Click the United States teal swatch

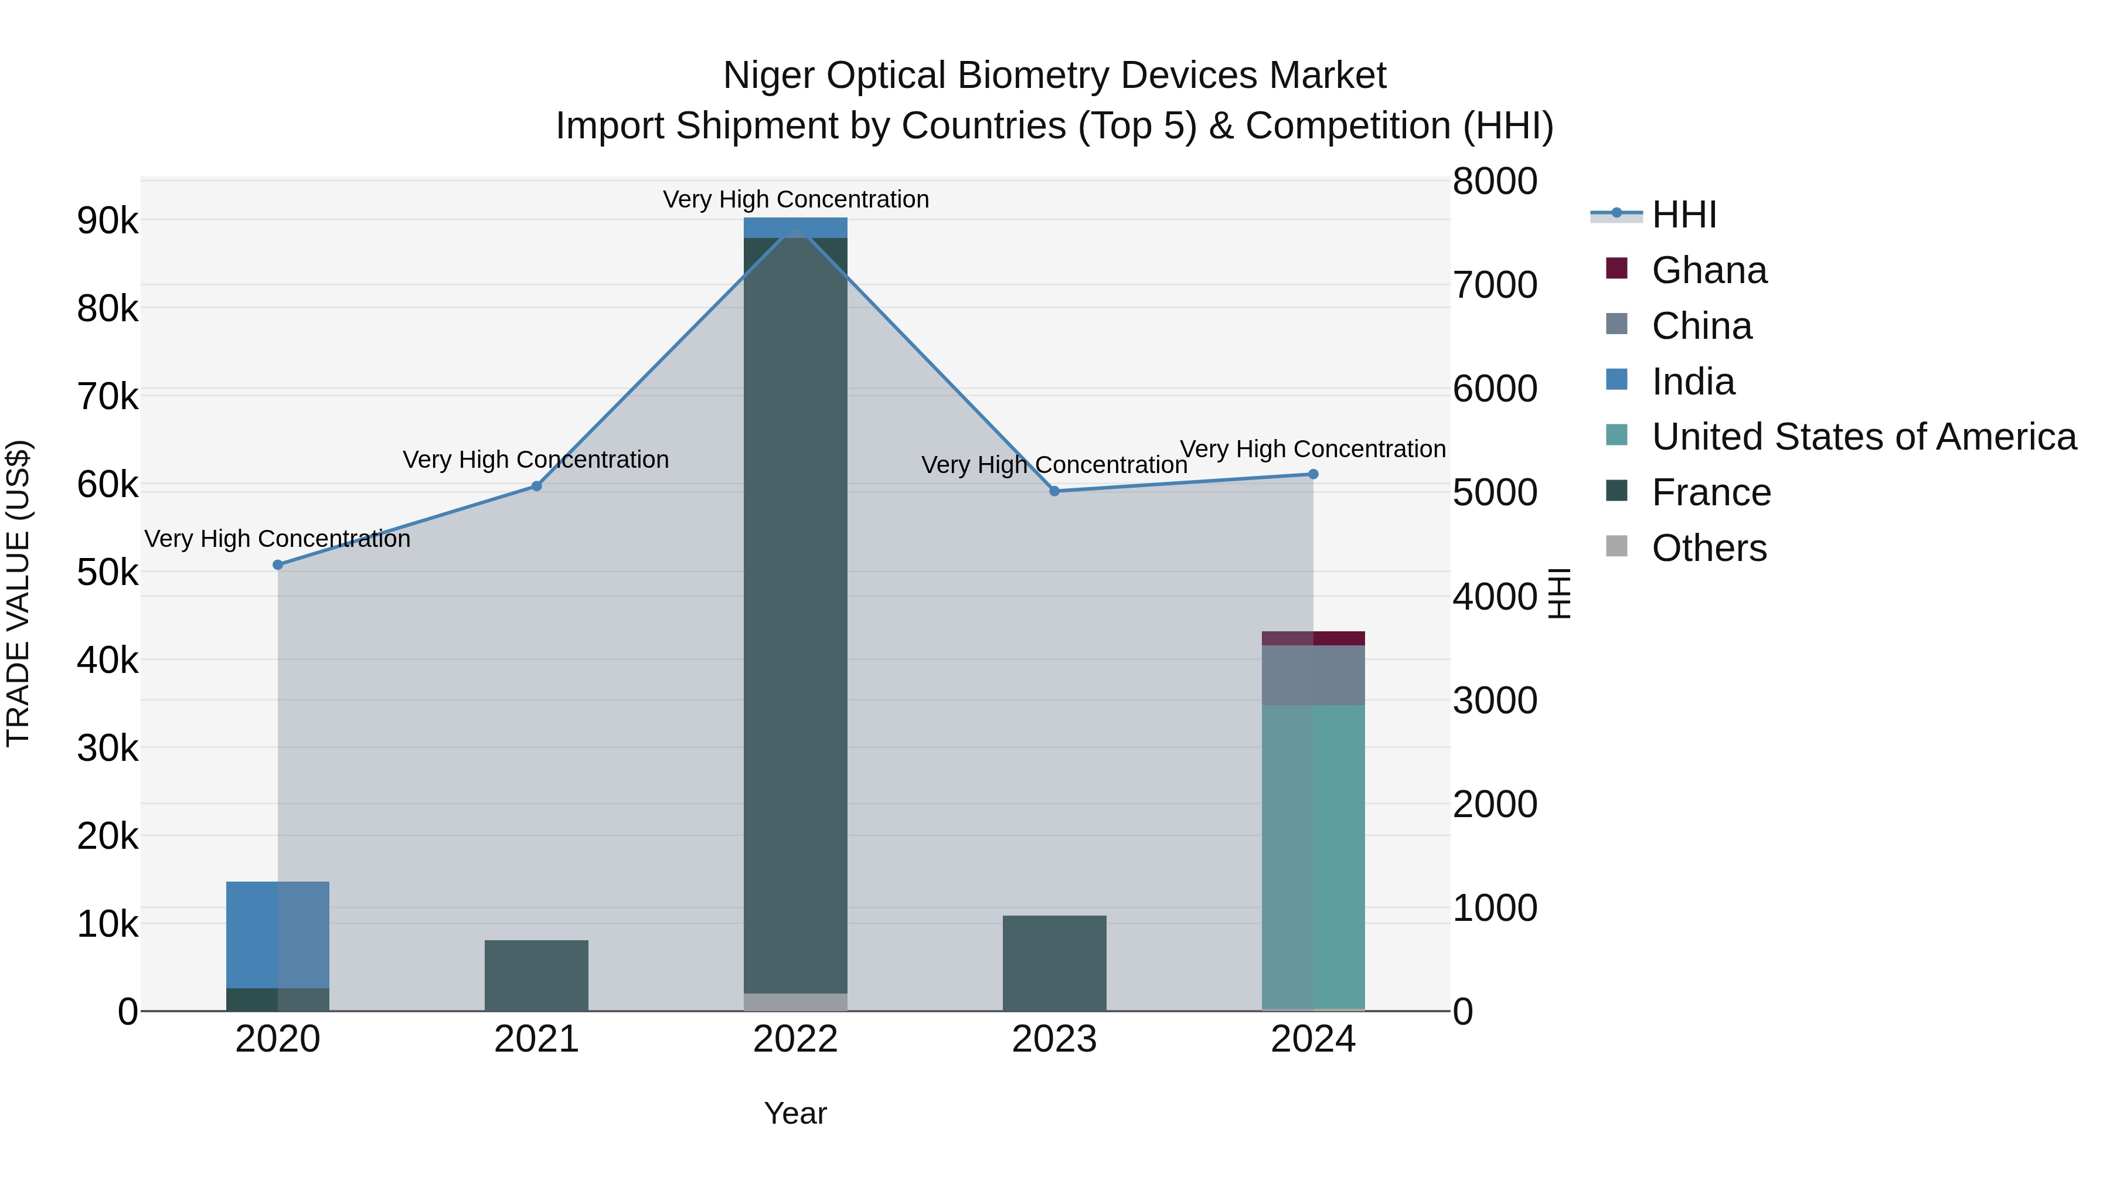(x=1617, y=434)
